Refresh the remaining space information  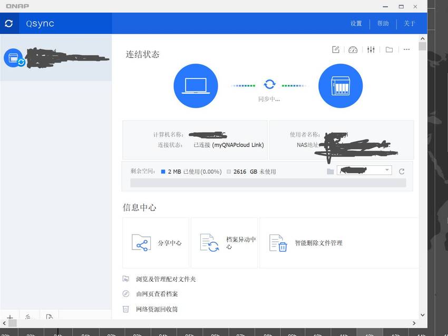[x=402, y=171]
